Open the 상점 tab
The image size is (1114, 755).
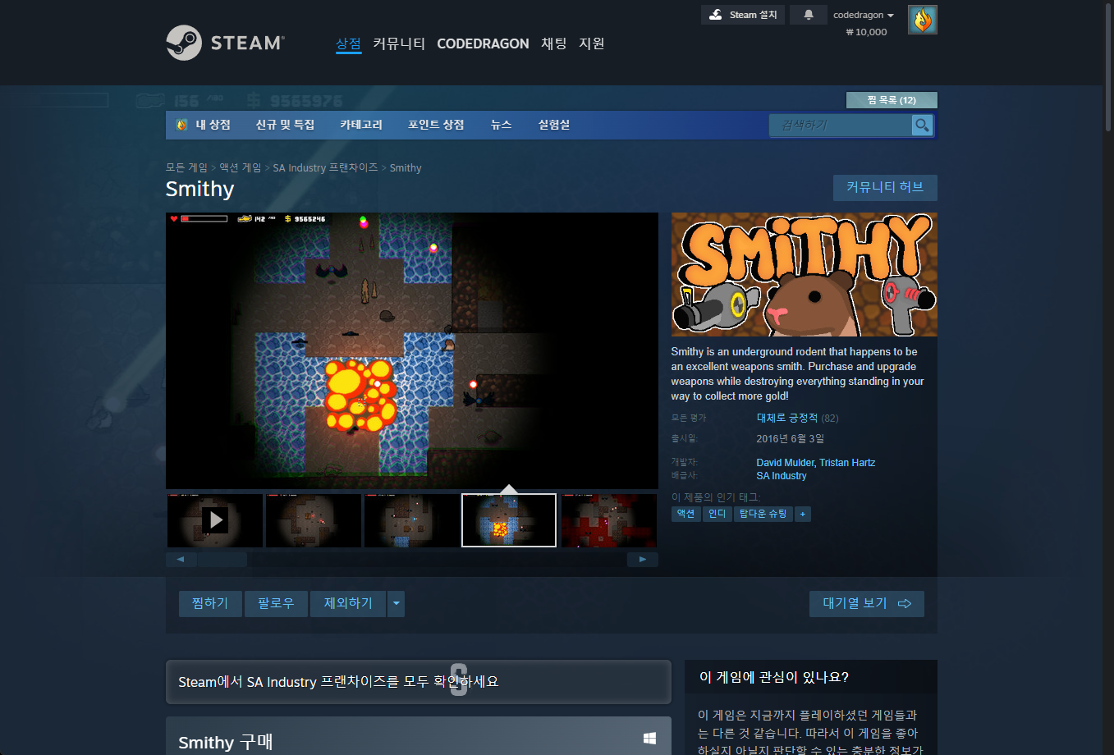point(349,43)
